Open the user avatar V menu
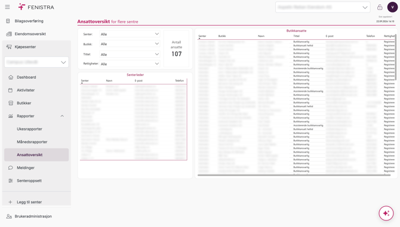The width and height of the screenshot is (400, 227). pyautogui.click(x=392, y=7)
